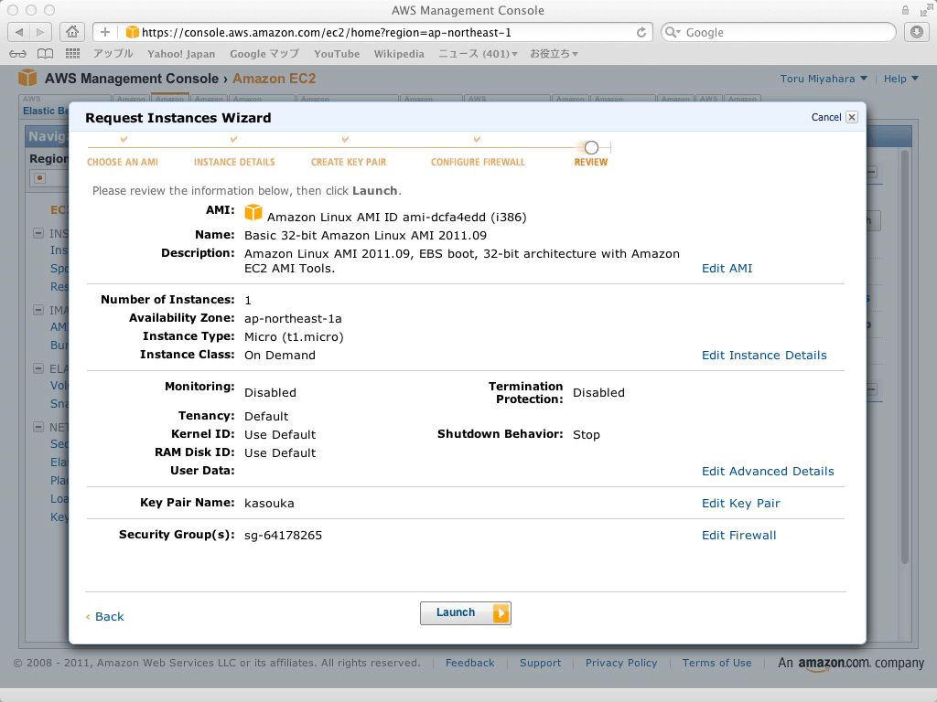The image size is (937, 702).
Task: Click the Launch button
Action: [x=466, y=613]
